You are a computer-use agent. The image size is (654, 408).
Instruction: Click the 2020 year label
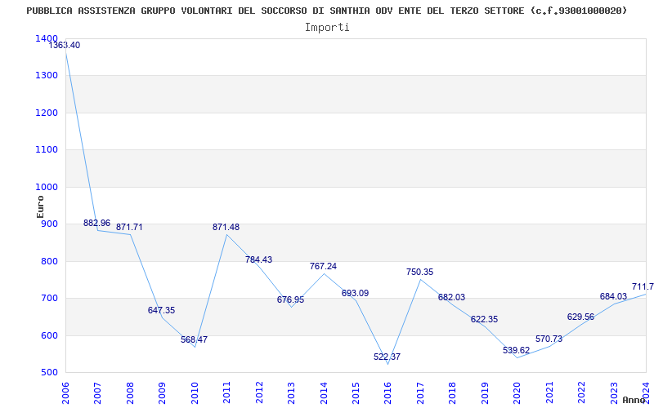[517, 393]
